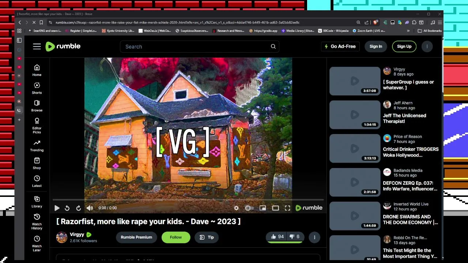Enable picture-in-picture mode
This screenshot has width=468, height=263.
coord(263,208)
